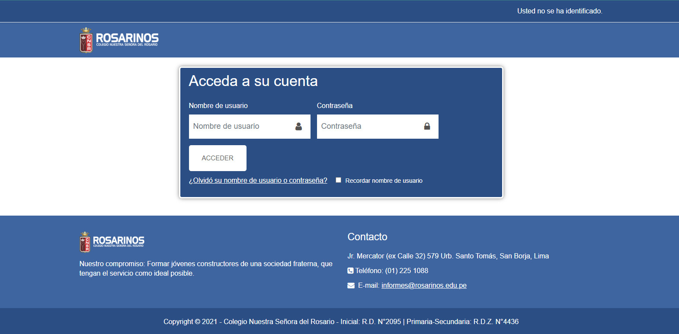Enable the Recordar nombre de usuario checkbox
Image resolution: width=679 pixels, height=334 pixels.
(338, 180)
